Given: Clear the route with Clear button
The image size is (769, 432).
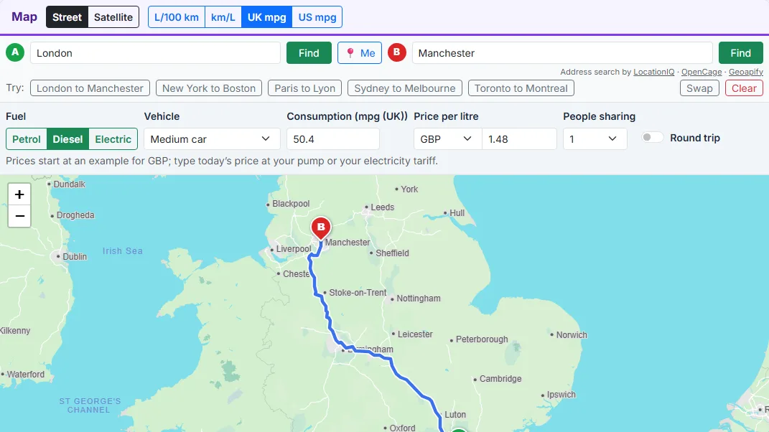Looking at the screenshot, I should tap(744, 88).
